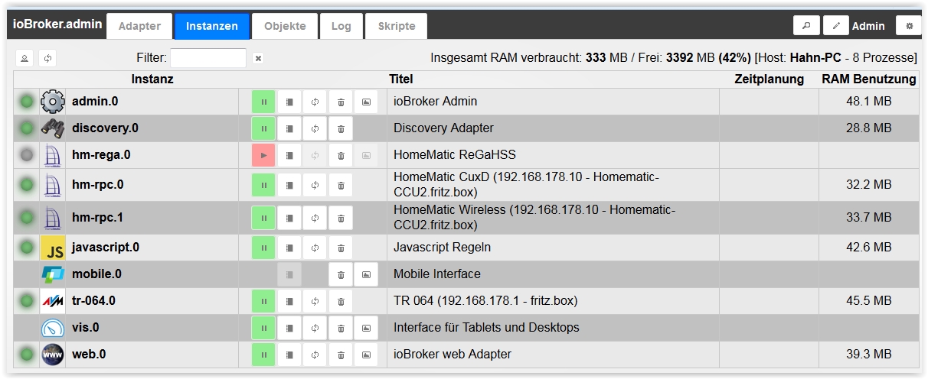This screenshot has width=928, height=379.
Task: Click the RAM Benutzung column header
Action: click(x=868, y=79)
